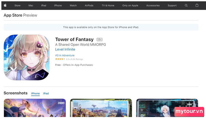The height and width of the screenshot is (119, 206).
Task: Click the App Store heading link
Action: pyautogui.click(x=13, y=15)
